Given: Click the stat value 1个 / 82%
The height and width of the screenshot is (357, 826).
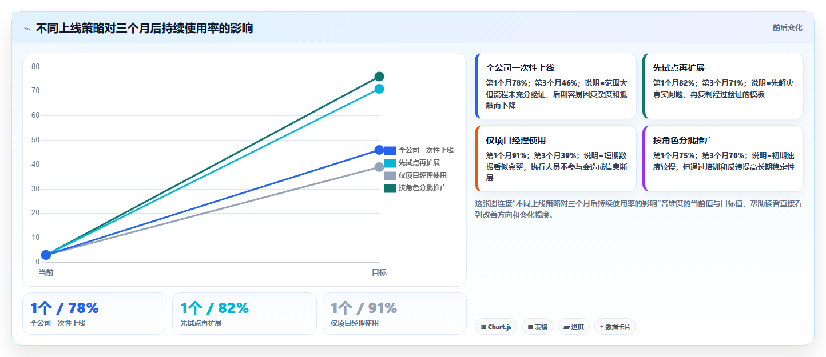Looking at the screenshot, I should coord(215,308).
